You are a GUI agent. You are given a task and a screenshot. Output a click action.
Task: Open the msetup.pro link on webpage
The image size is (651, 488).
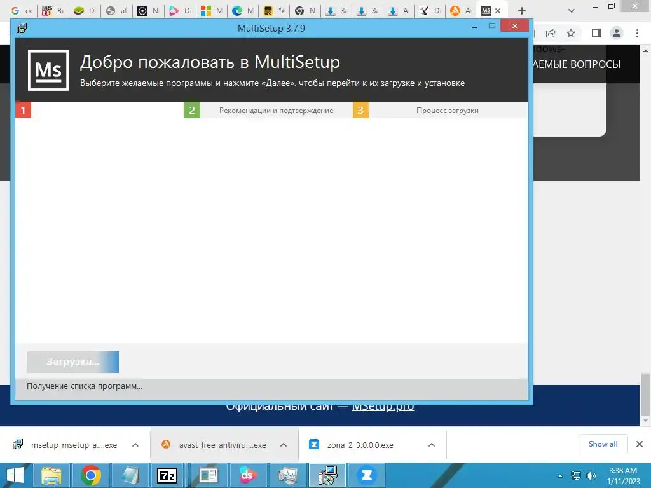(383, 406)
